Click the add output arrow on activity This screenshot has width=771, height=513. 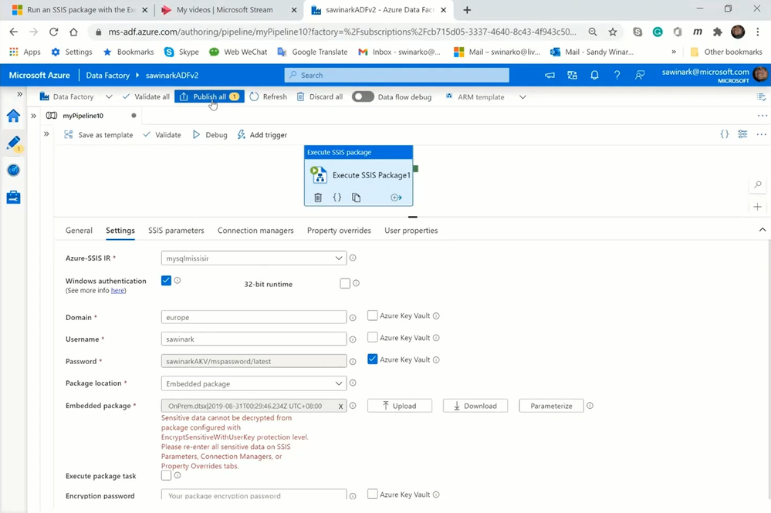(x=396, y=197)
